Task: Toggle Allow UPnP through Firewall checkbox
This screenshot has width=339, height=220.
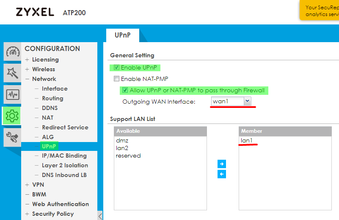Action: pos(125,90)
